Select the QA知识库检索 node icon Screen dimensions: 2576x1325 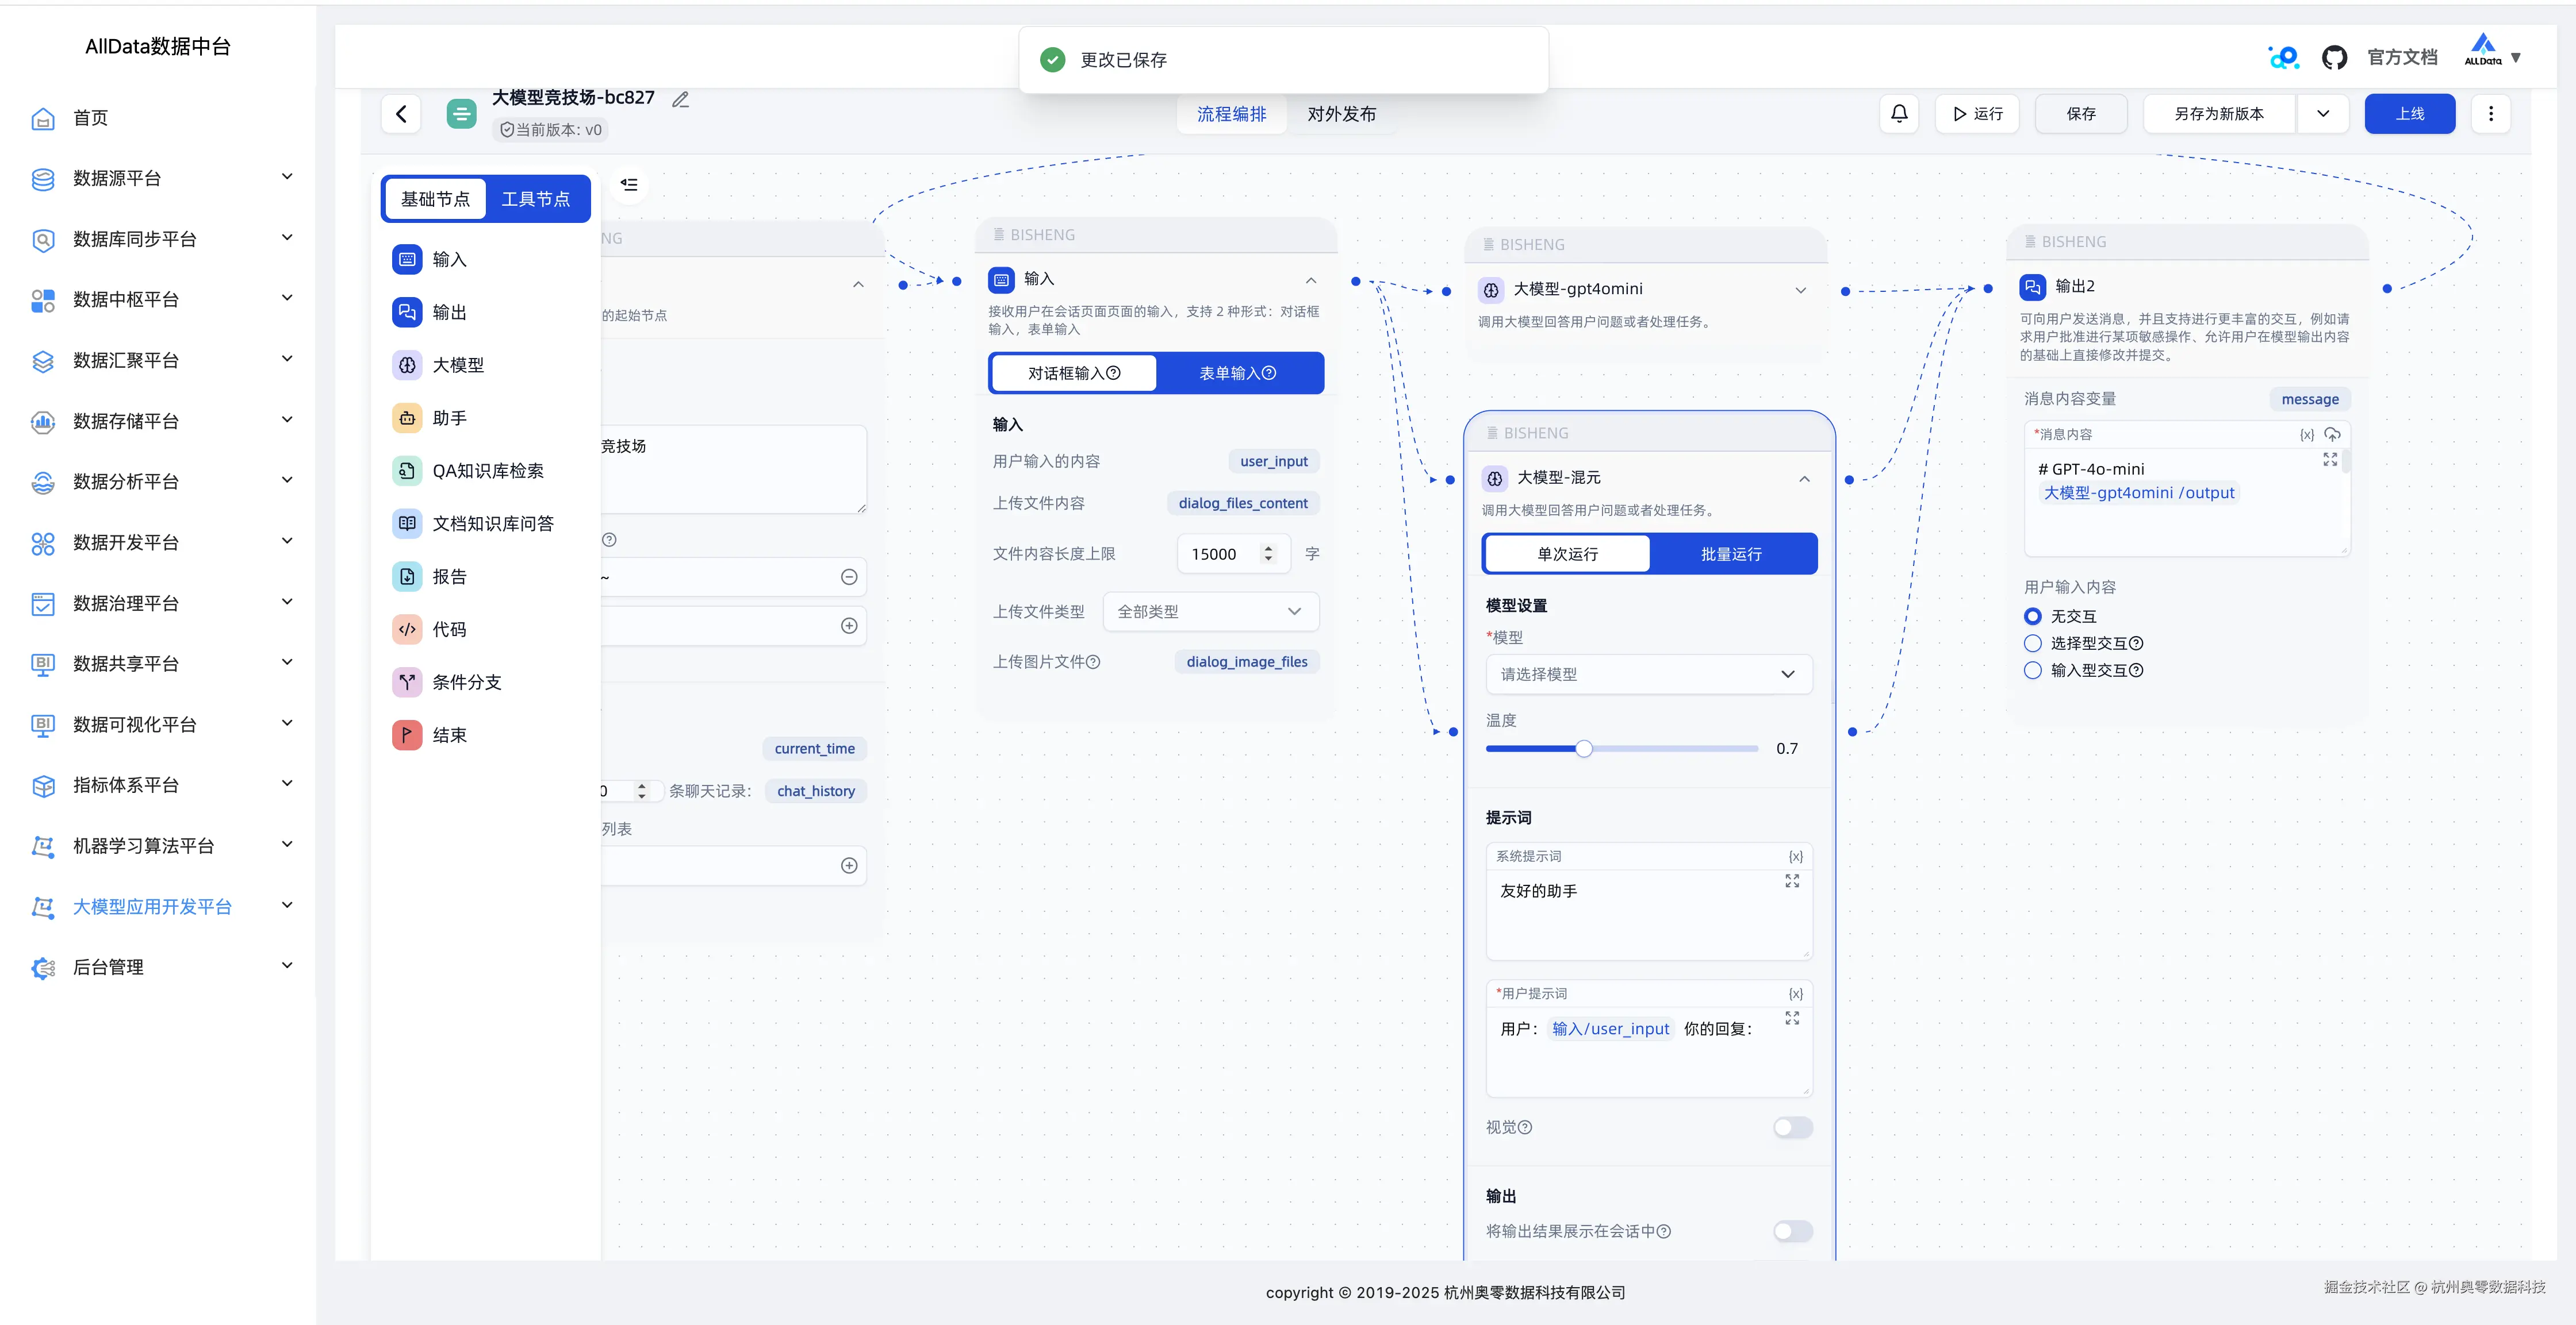(x=407, y=471)
